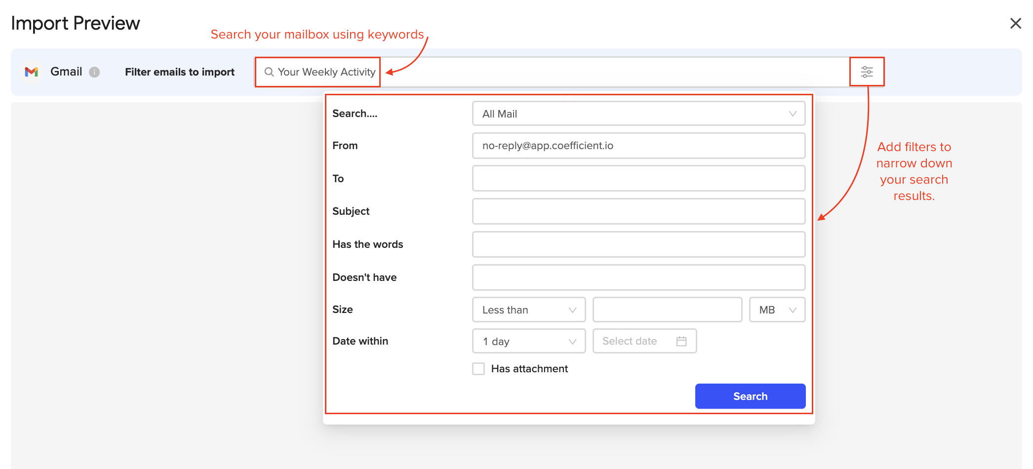Click into the Subject field

638,211
